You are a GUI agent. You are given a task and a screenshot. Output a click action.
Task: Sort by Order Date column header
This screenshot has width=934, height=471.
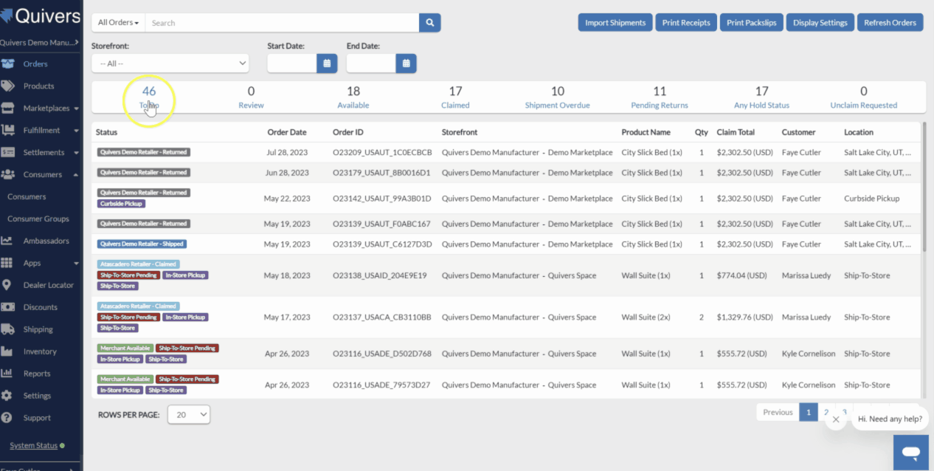click(287, 132)
